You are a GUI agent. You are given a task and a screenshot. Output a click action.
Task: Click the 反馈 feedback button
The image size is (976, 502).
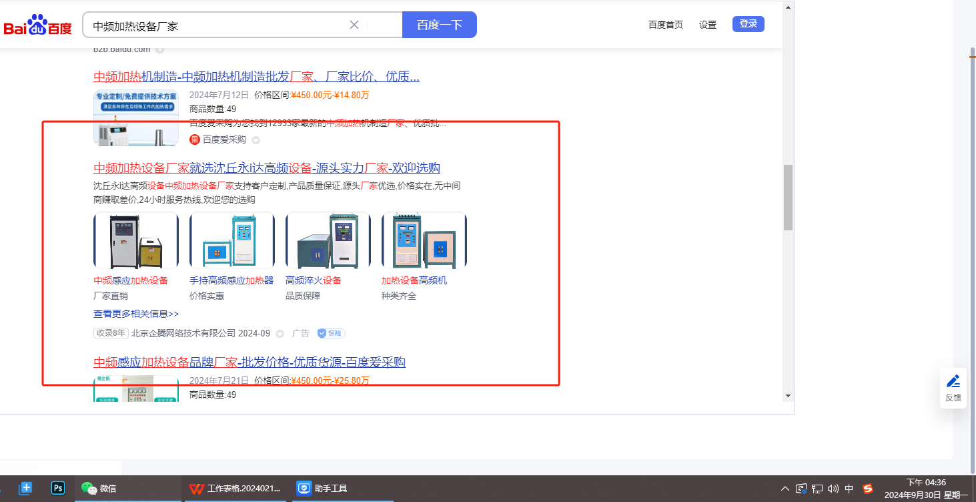tap(953, 388)
